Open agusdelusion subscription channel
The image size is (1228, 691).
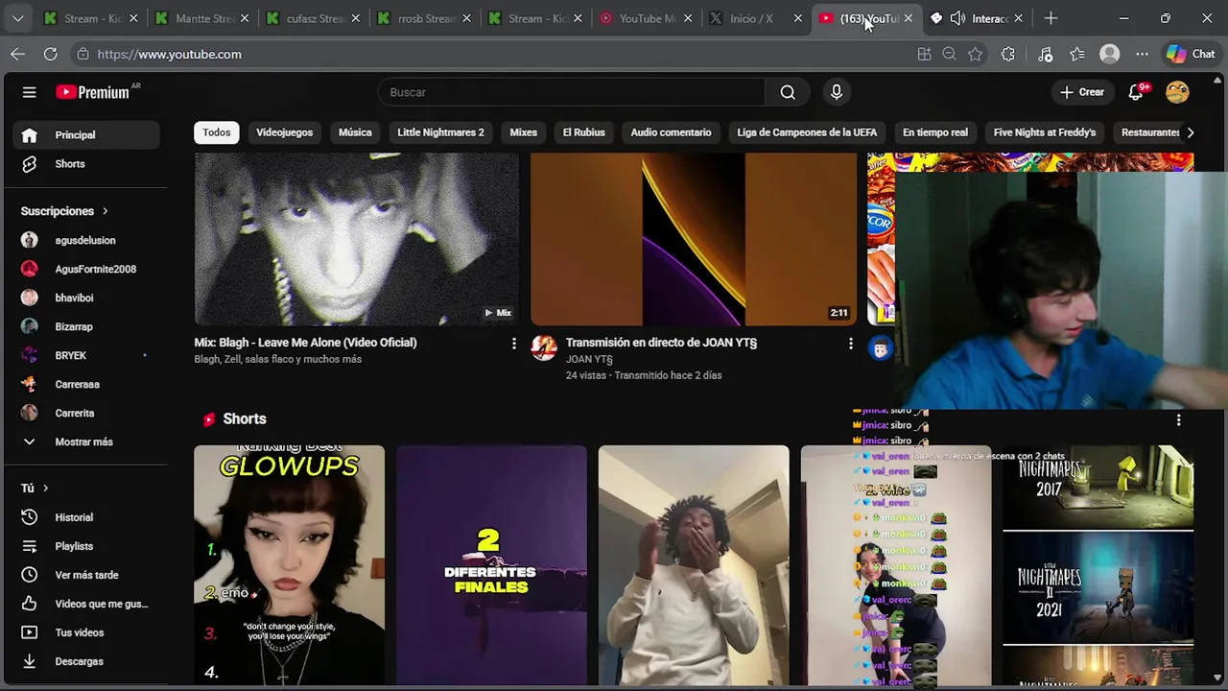click(86, 241)
